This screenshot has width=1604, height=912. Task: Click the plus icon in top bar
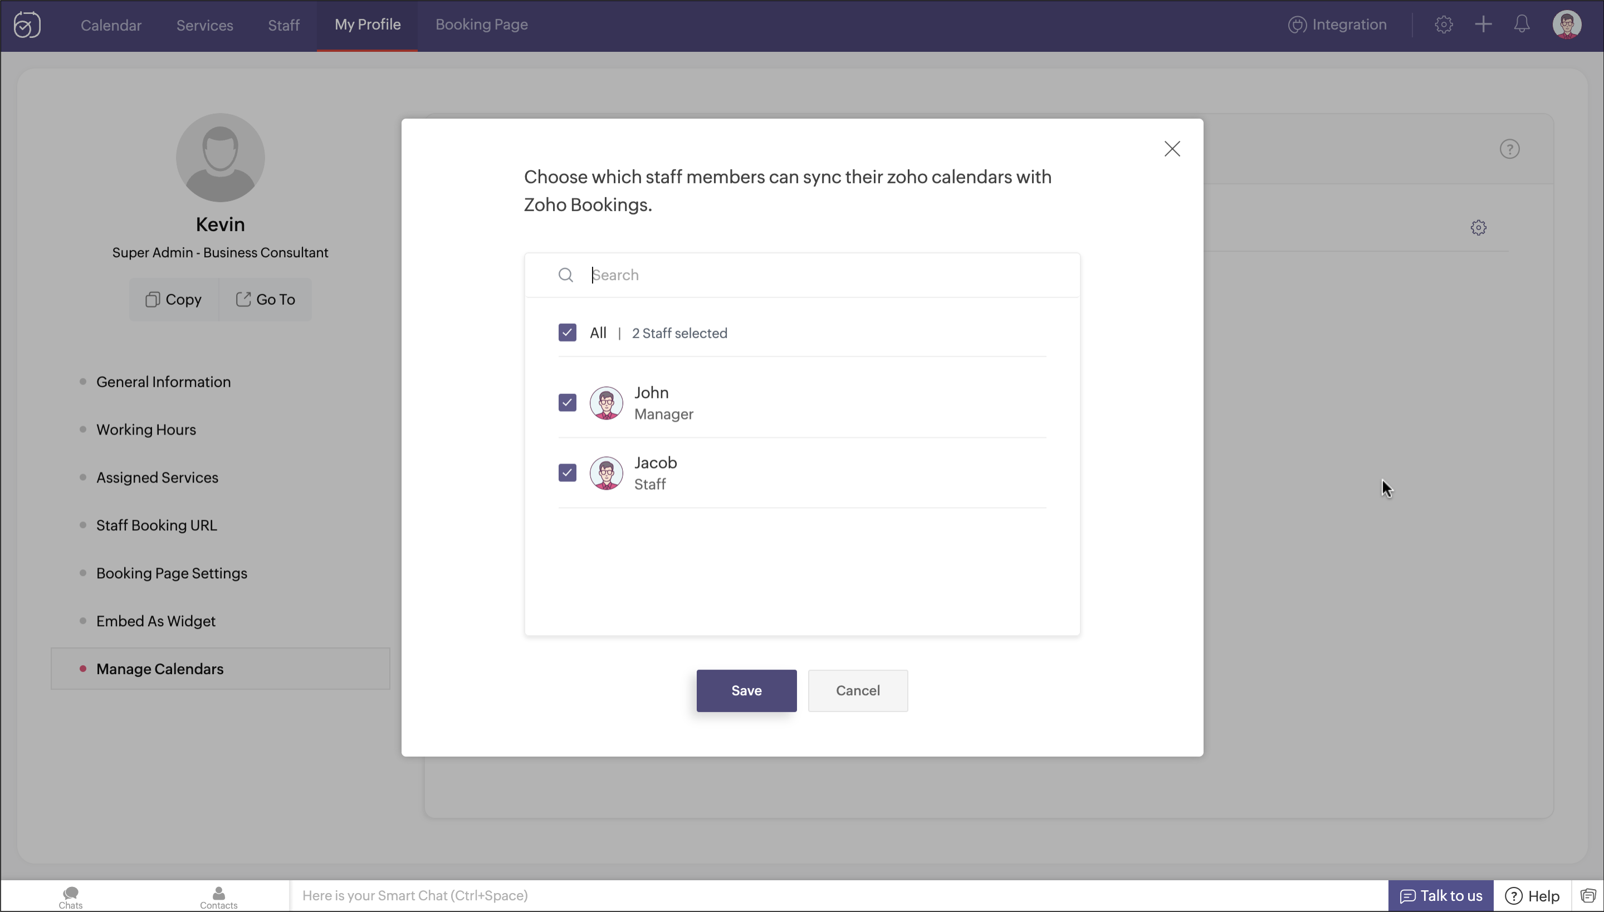pyautogui.click(x=1483, y=25)
